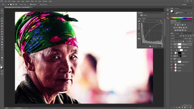
Task: Add a Brightness/Contrast adjustment from Adjustments panel
Action: [175, 25]
